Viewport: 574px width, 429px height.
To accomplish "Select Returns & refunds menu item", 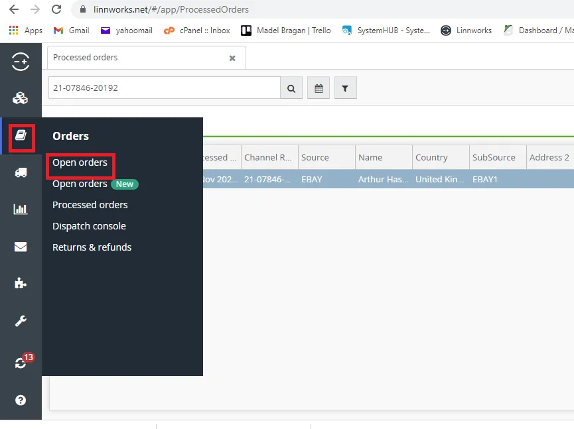I will [x=92, y=247].
